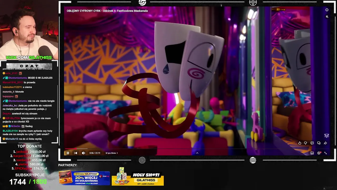
Task: Click message 'BOZE G MI ZJADLES'
Action: [x=40, y=78]
